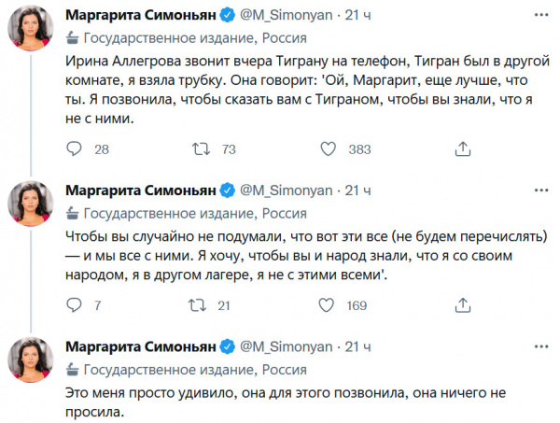The width and height of the screenshot is (560, 423).
Task: Retweet the first tweet with 73 retweets
Action: point(200,148)
